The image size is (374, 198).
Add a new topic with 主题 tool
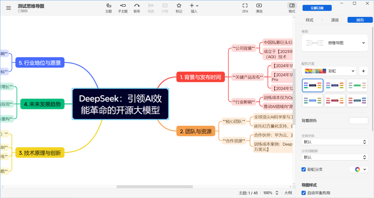[108, 8]
